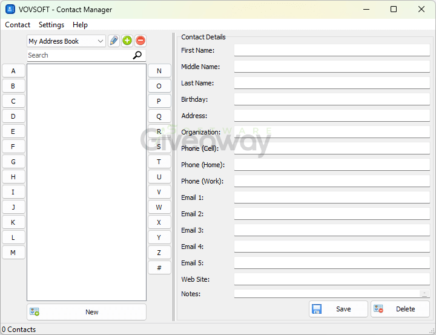This screenshot has width=436, height=335.
Task: Open the Settings menu
Action: coord(51,25)
